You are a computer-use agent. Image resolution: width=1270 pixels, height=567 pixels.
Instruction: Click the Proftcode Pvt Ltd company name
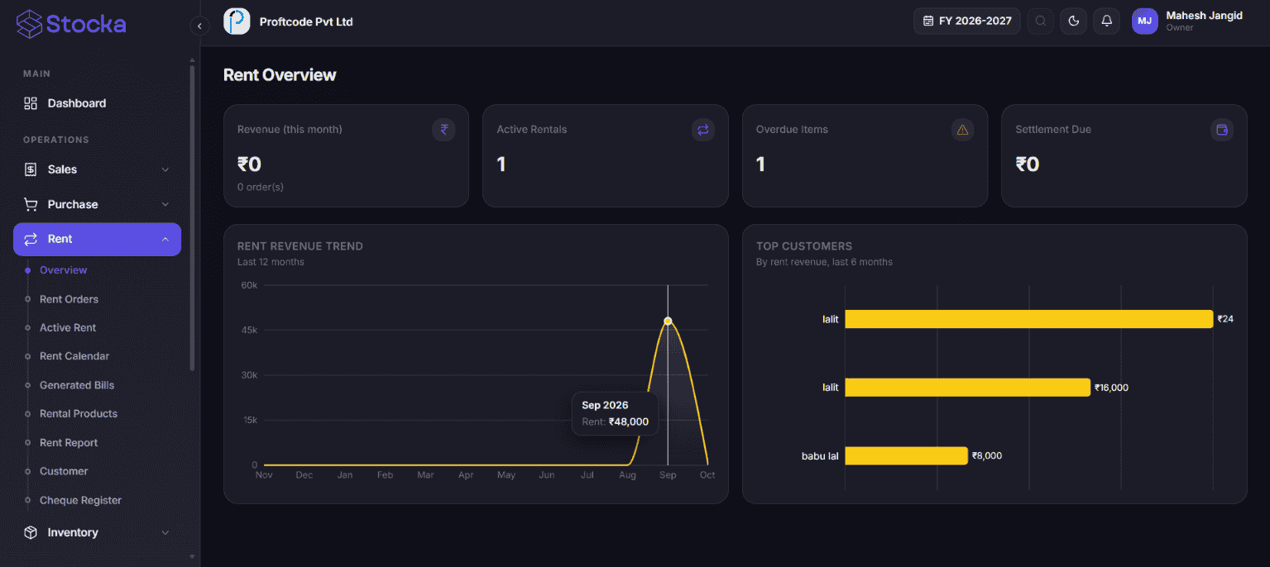pyautogui.click(x=306, y=21)
